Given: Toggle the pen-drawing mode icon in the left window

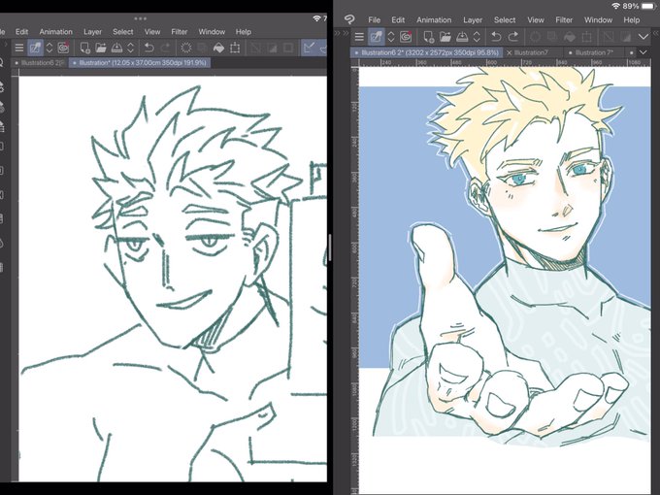Looking at the screenshot, I should 35,48.
